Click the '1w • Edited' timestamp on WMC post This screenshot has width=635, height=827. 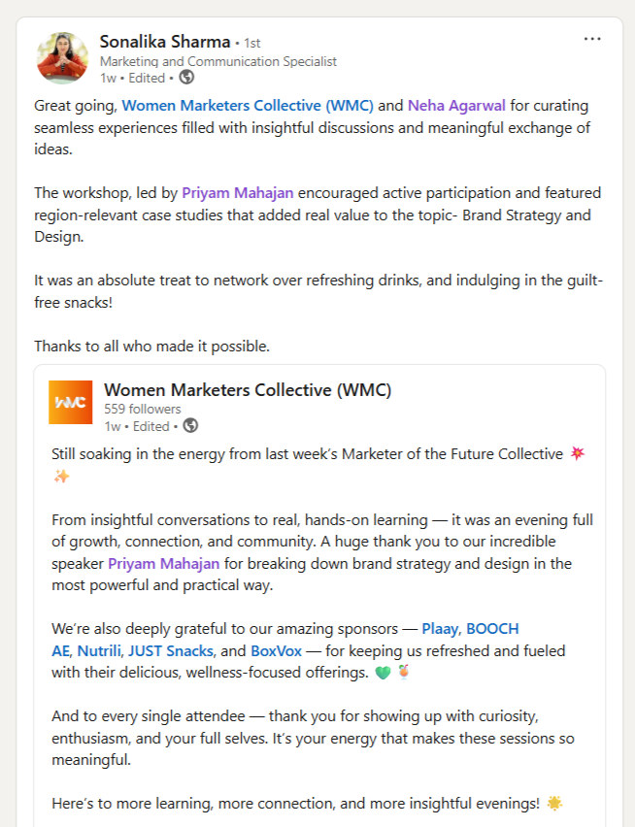[x=137, y=426]
